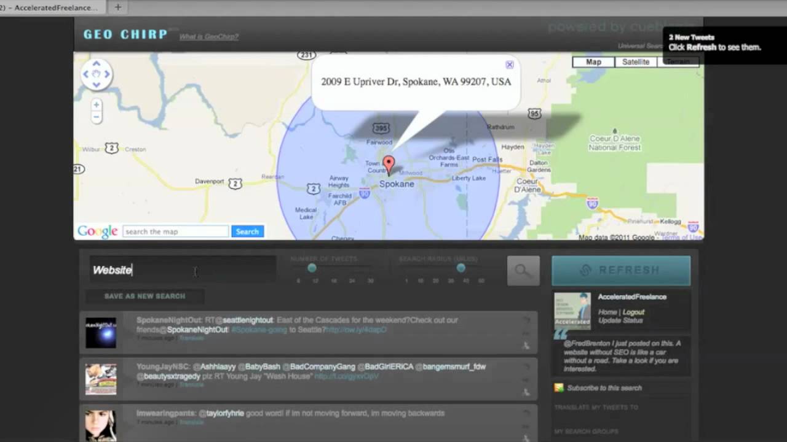The height and width of the screenshot is (442, 787).
Task: Click Translate link under the imwearingpants tweet
Action: tap(191, 422)
